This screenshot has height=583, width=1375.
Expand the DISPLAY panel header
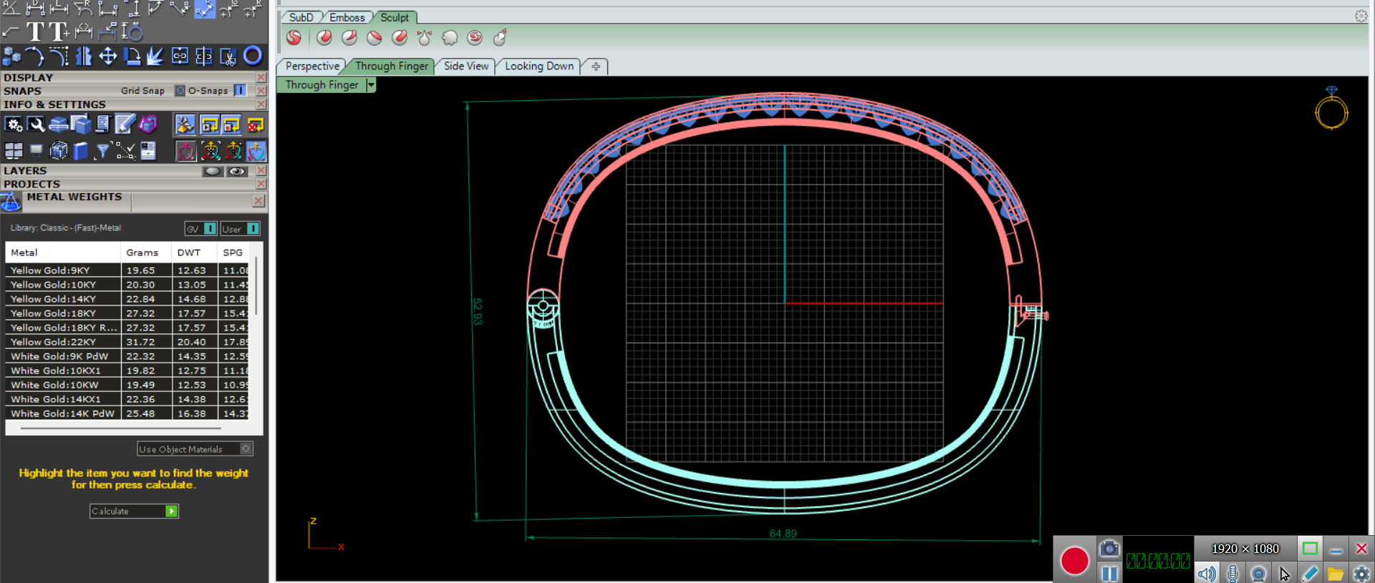(x=29, y=77)
